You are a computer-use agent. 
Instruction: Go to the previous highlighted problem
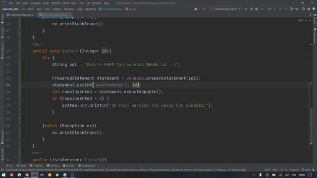(x=306, y=20)
